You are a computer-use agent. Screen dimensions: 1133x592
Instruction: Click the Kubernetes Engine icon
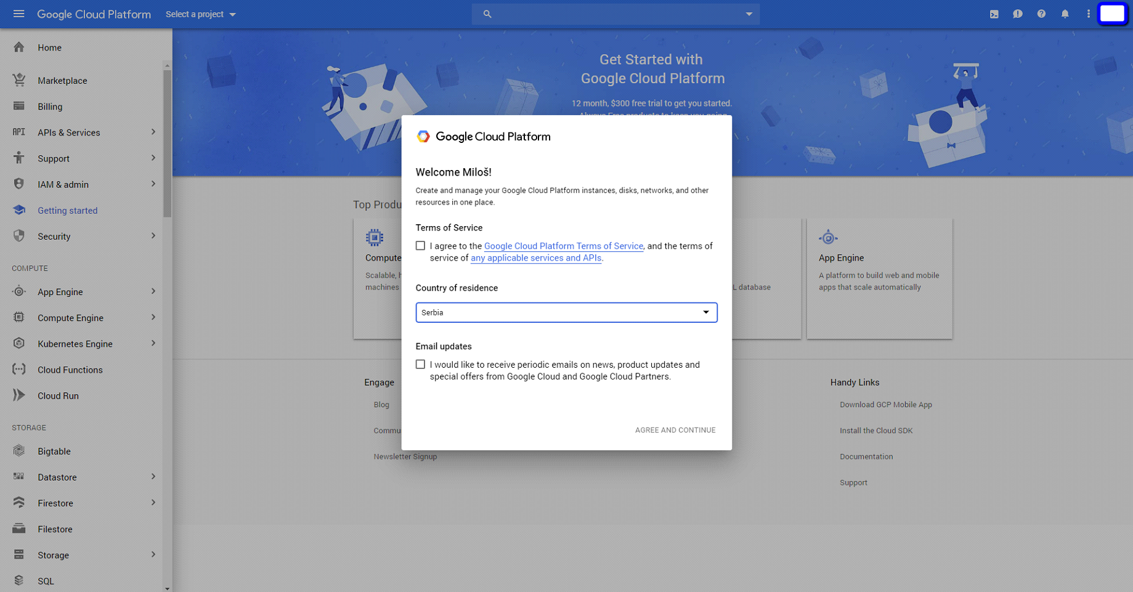point(19,344)
